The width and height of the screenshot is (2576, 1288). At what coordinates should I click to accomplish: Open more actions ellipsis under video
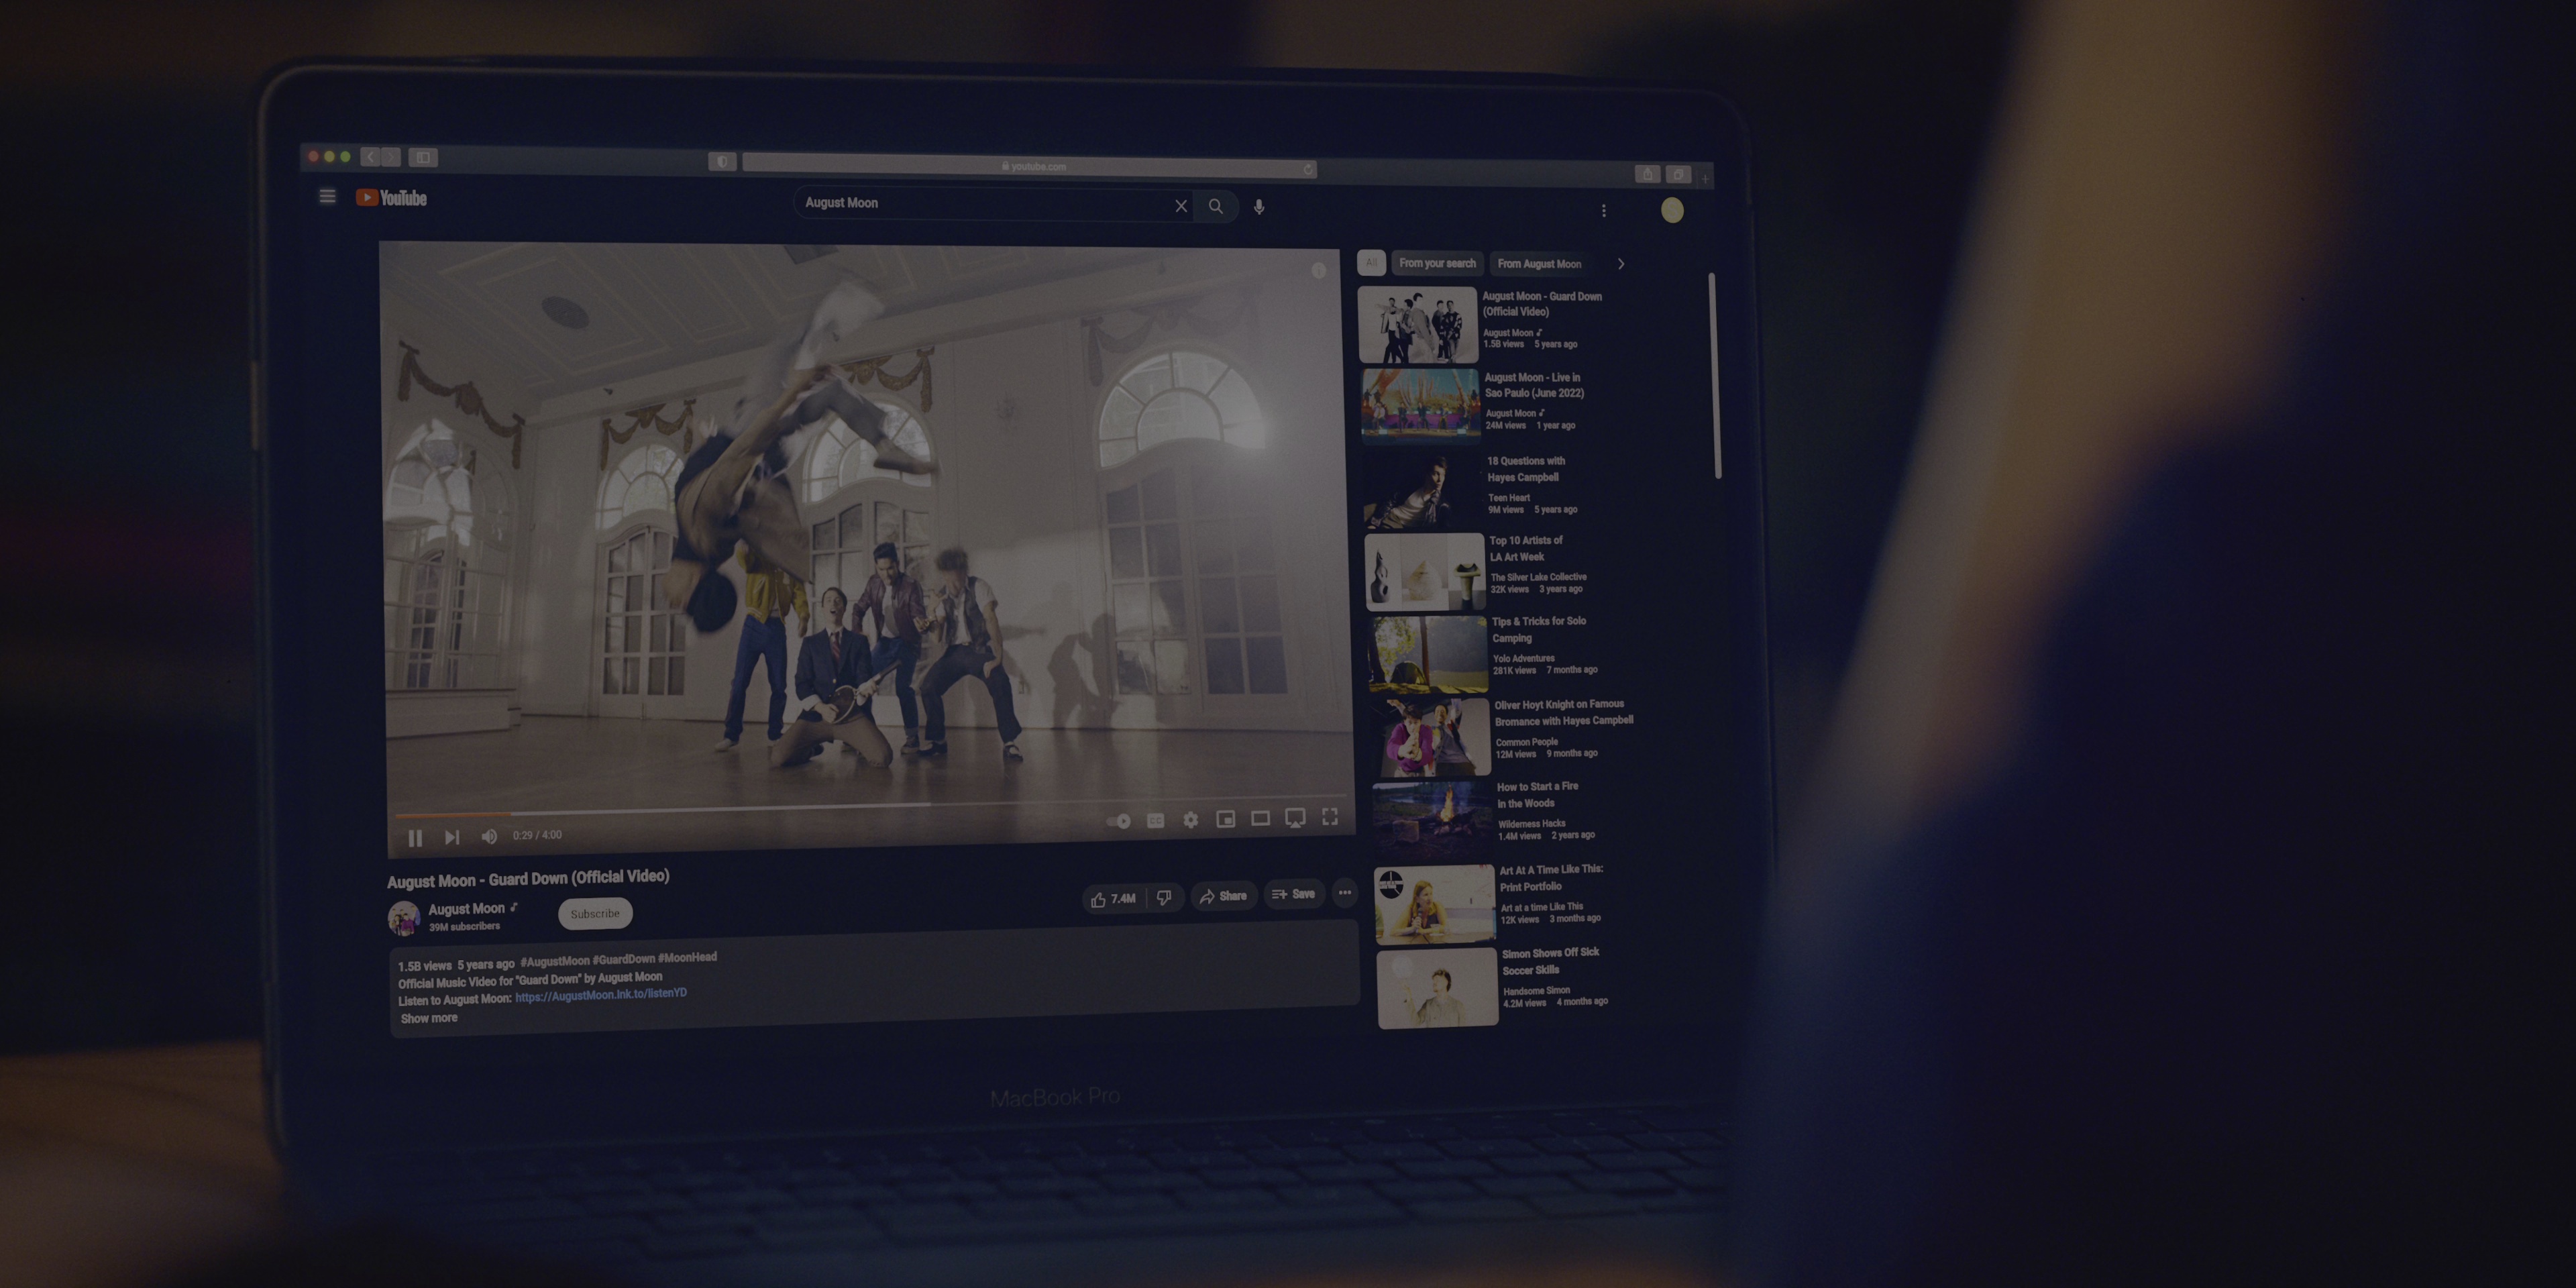pos(1344,893)
